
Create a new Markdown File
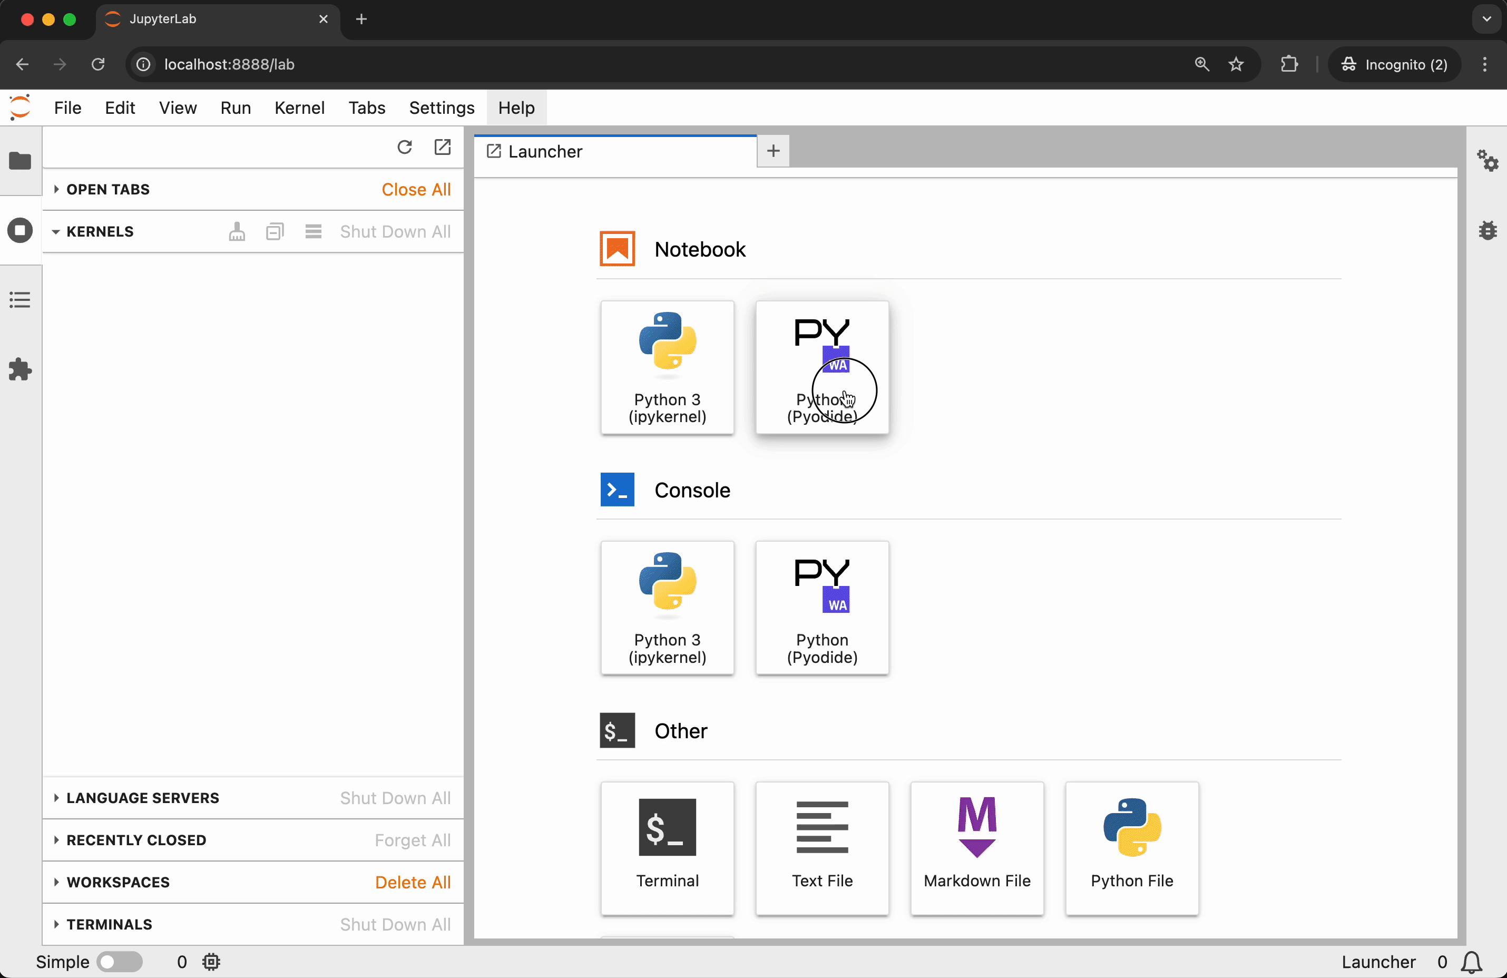pyautogui.click(x=976, y=848)
